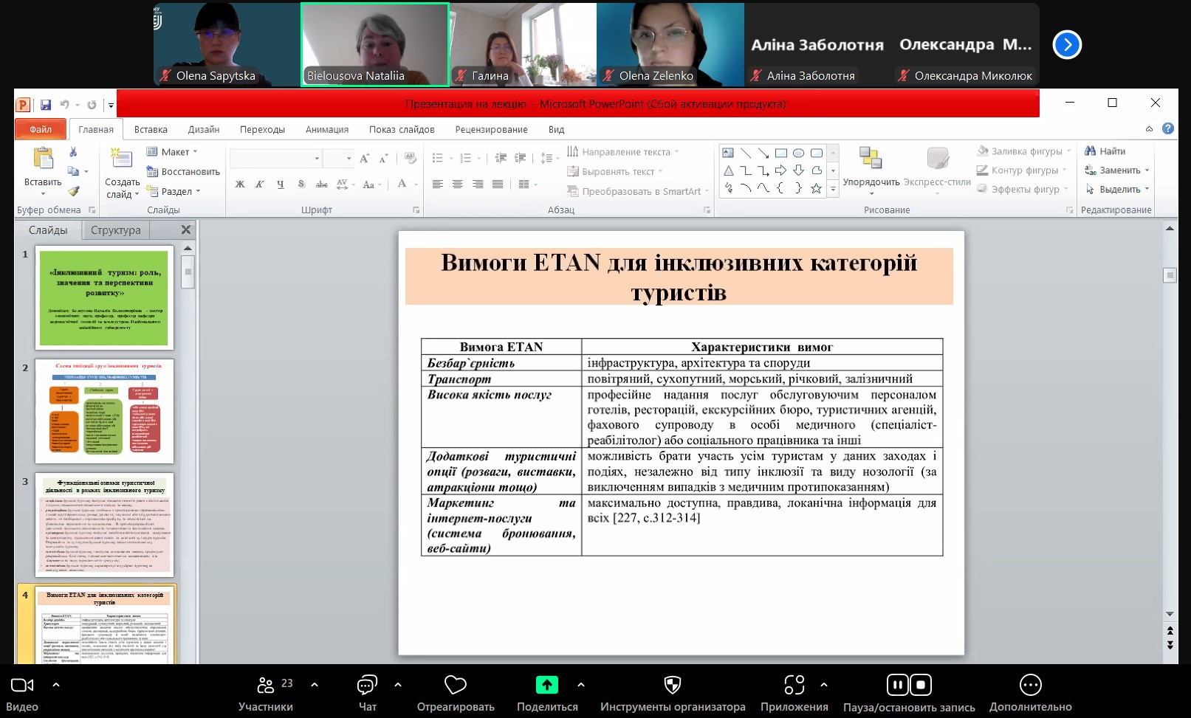Click the Clear formatting icon
This screenshot has width=1191, height=718.
tap(411, 159)
